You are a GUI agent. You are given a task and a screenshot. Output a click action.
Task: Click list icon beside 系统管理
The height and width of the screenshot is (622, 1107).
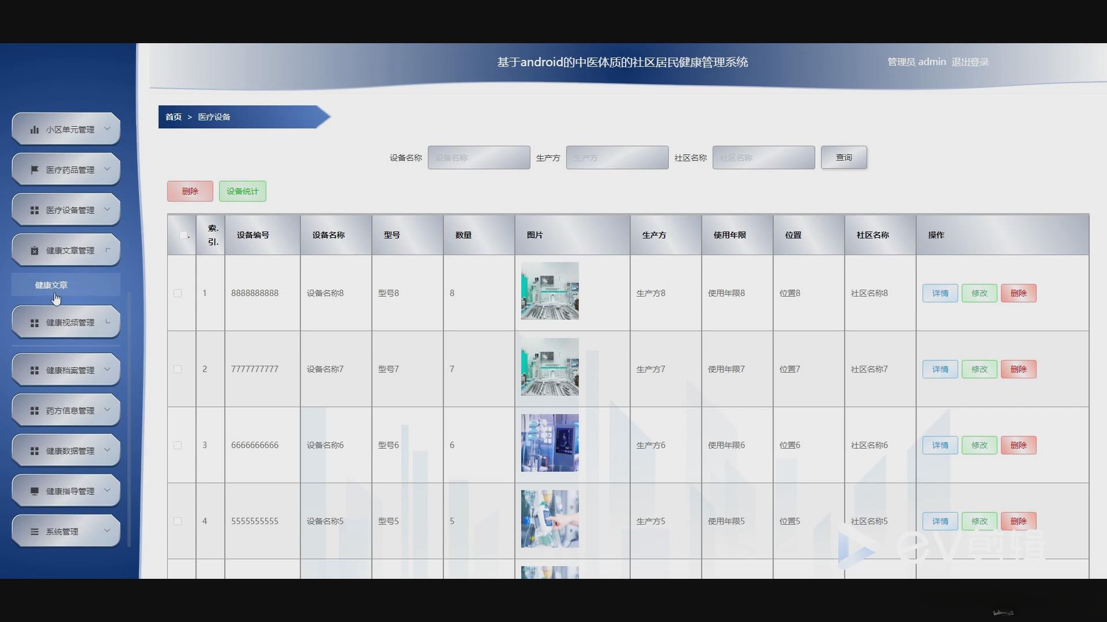pos(35,532)
